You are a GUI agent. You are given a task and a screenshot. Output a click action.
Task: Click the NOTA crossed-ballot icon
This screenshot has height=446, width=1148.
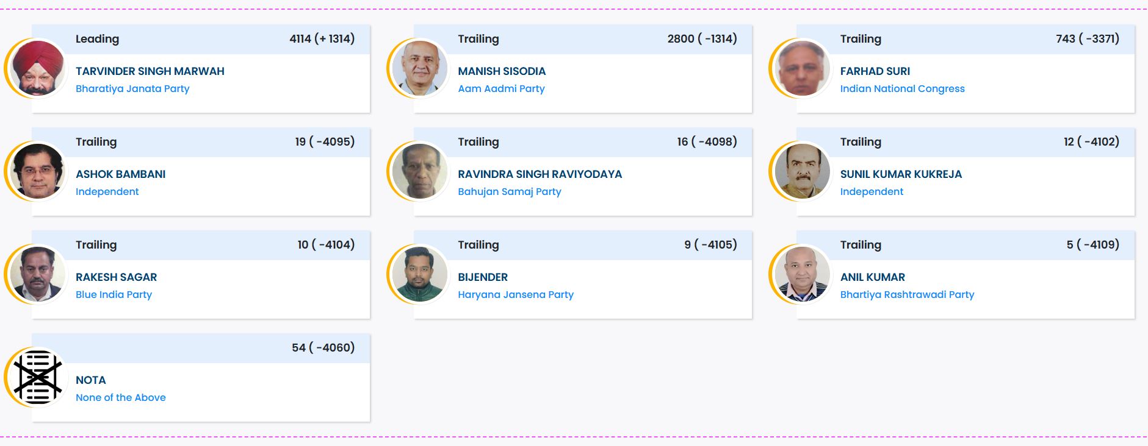point(38,377)
